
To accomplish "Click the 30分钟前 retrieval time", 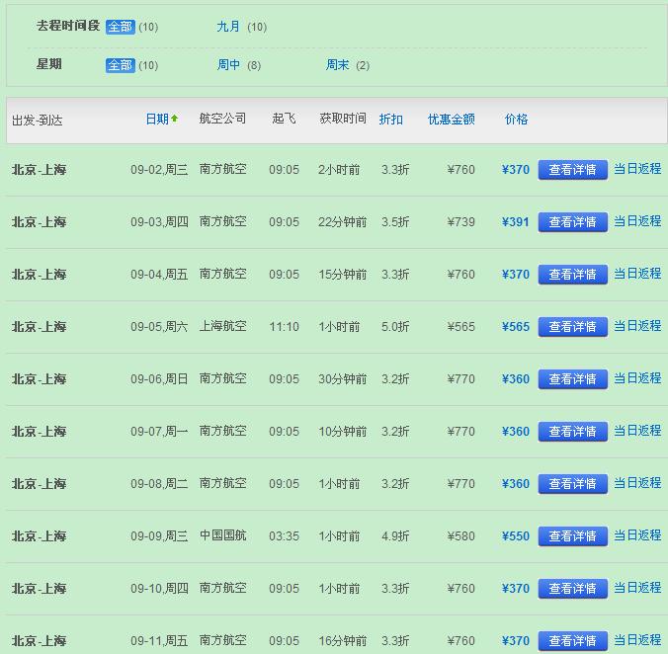I will coord(343,379).
